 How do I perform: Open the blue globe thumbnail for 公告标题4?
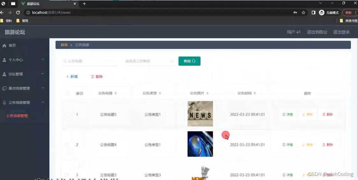[x=200, y=144]
